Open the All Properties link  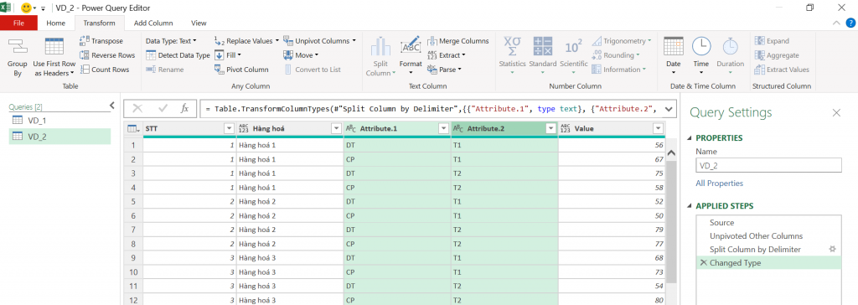coord(719,184)
